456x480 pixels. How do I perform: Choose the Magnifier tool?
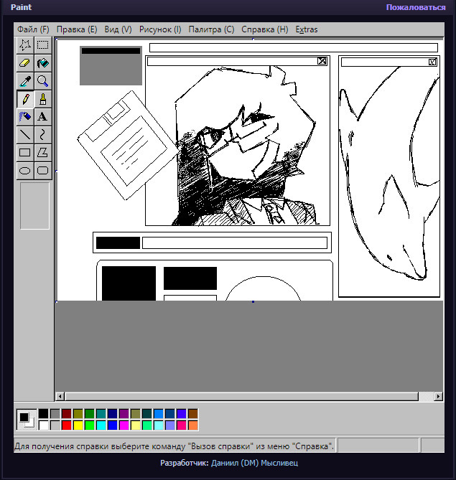pyautogui.click(x=42, y=81)
